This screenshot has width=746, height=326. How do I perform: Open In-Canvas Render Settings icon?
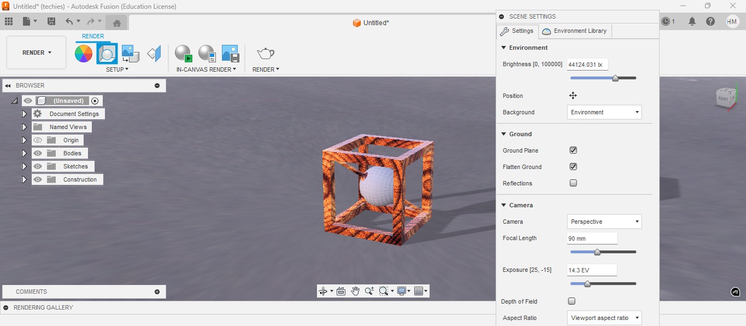[207, 53]
